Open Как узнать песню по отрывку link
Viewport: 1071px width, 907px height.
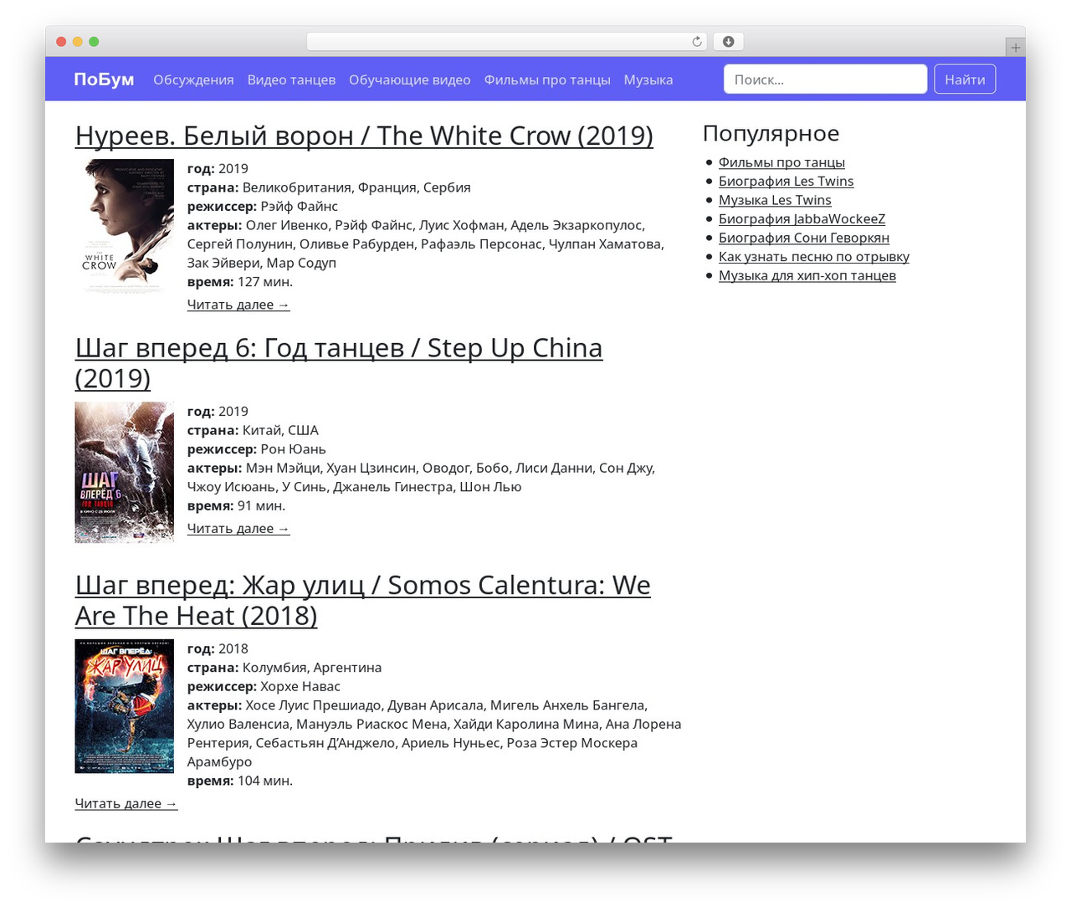[x=814, y=257]
